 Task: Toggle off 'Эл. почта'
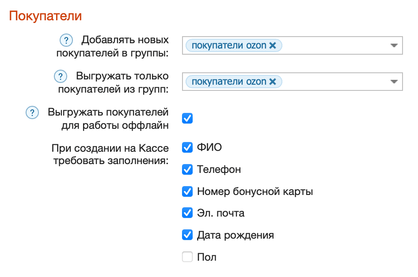point(187,213)
